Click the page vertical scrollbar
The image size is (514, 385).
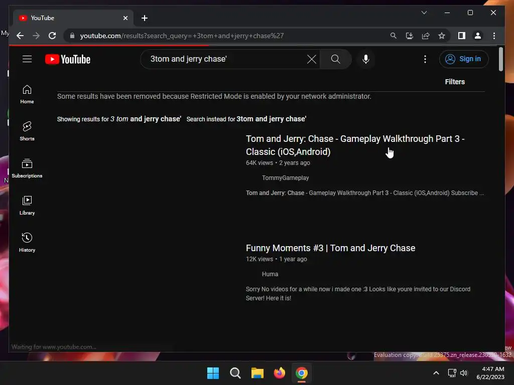pos(500,59)
